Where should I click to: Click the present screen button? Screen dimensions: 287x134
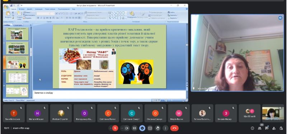(x=150, y=128)
